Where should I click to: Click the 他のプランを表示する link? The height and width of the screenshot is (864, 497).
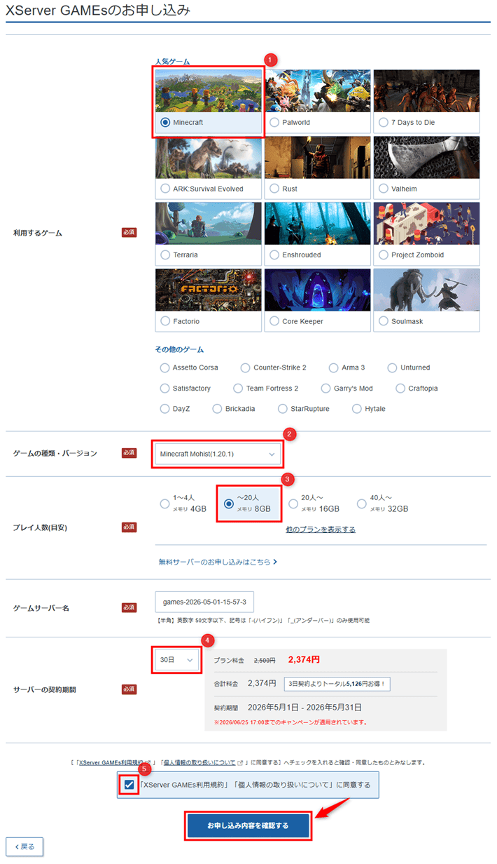[x=321, y=529]
